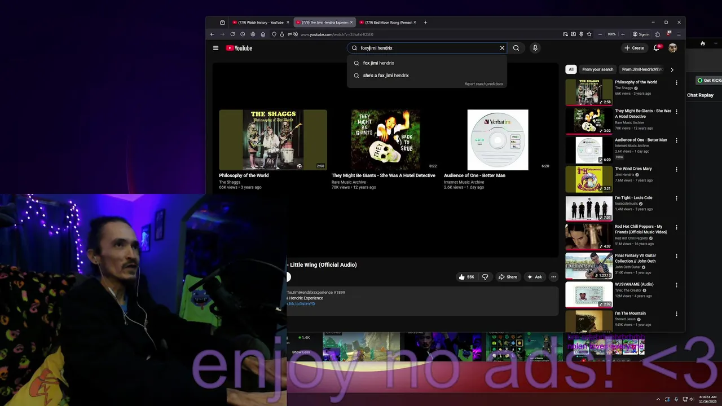This screenshot has width=722, height=406.
Task: Open the lnk.to/listenYD description link
Action: [x=301, y=304]
